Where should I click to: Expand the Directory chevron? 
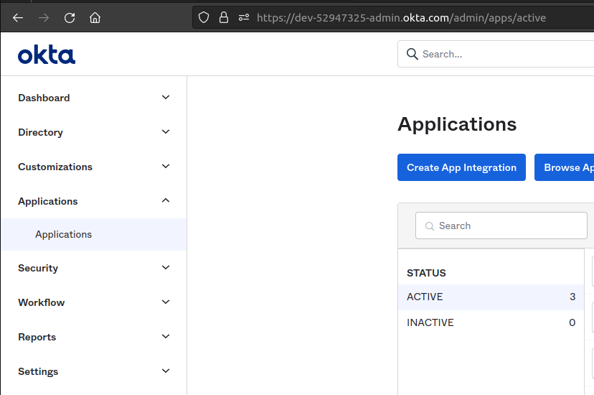pyautogui.click(x=166, y=132)
